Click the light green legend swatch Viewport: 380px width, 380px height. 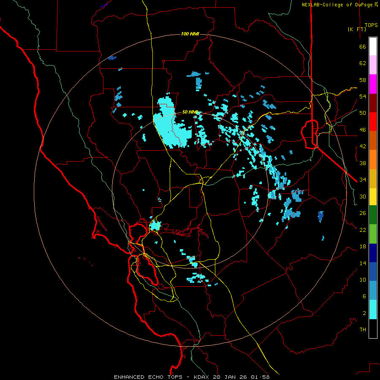373,234
